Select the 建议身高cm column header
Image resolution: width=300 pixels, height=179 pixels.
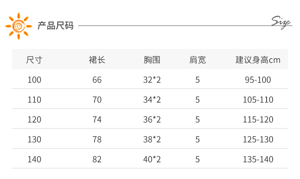[258, 60]
